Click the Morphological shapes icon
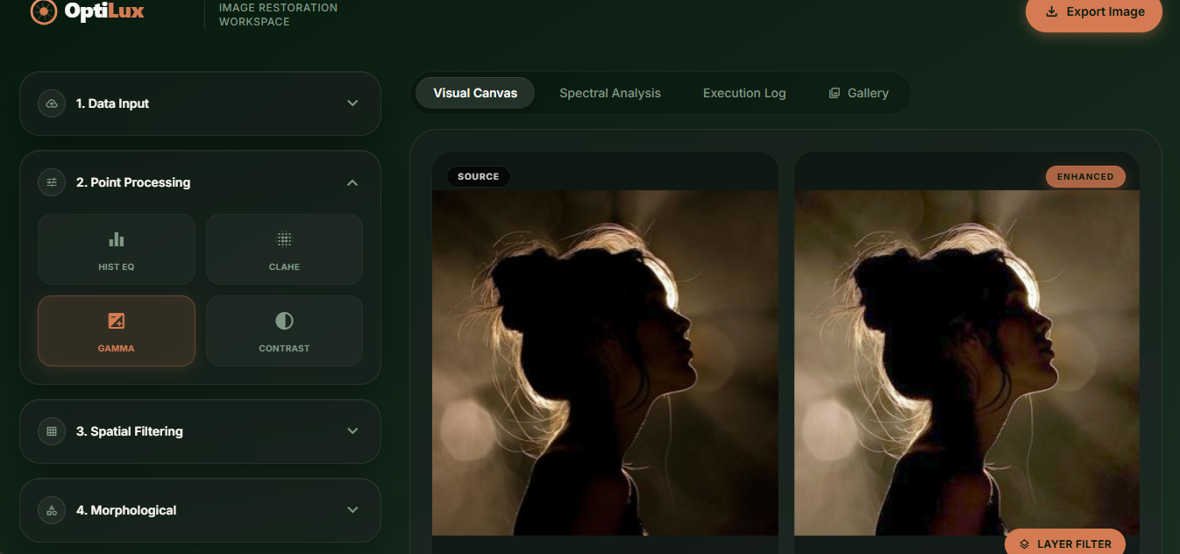This screenshot has height=554, width=1180. (x=52, y=510)
